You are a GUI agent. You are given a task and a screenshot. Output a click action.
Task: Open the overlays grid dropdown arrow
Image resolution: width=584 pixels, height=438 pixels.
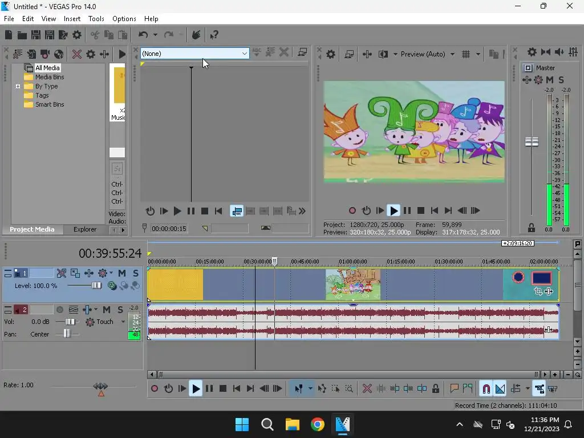click(478, 54)
